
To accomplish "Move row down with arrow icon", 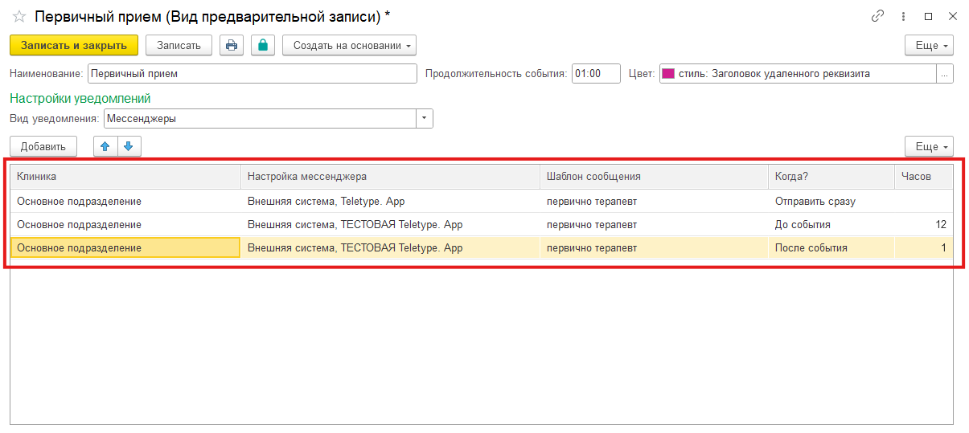I will pyautogui.click(x=129, y=146).
